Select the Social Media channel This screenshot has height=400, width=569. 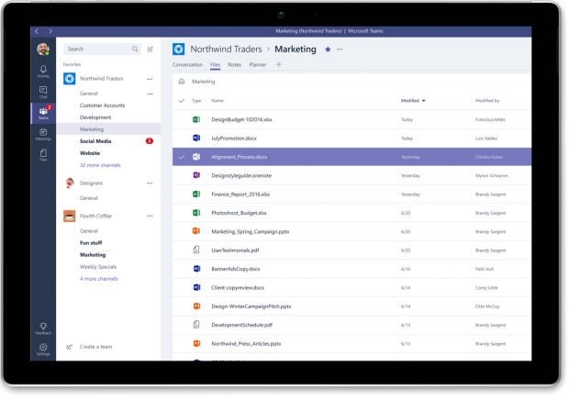[95, 141]
